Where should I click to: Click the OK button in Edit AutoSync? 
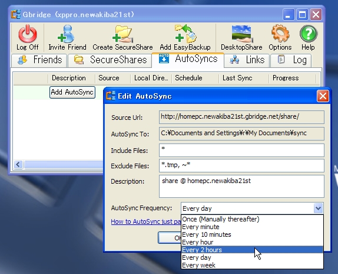click(170, 238)
